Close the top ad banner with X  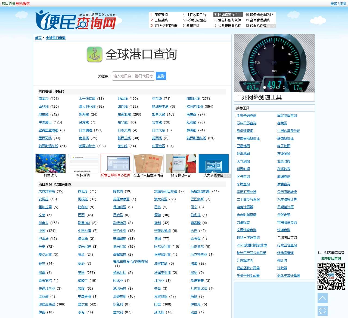pyautogui.click(x=274, y=26)
